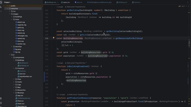Collapse the resources folder
Screen dimensions: 191x107
pos(7,9)
